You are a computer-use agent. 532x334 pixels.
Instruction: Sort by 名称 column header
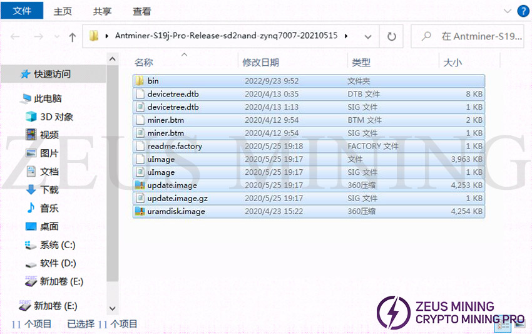(x=144, y=63)
